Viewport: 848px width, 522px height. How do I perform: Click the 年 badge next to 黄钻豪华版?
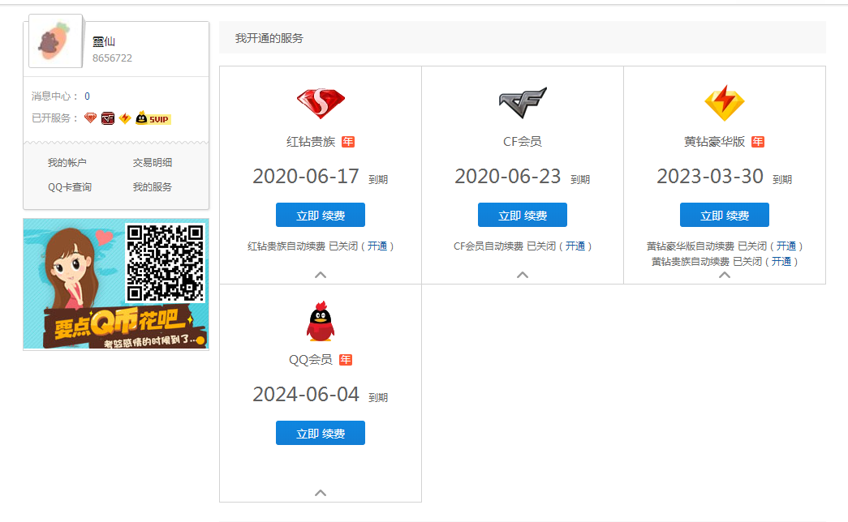point(758,142)
